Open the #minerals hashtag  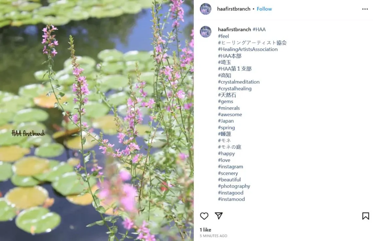(229, 108)
